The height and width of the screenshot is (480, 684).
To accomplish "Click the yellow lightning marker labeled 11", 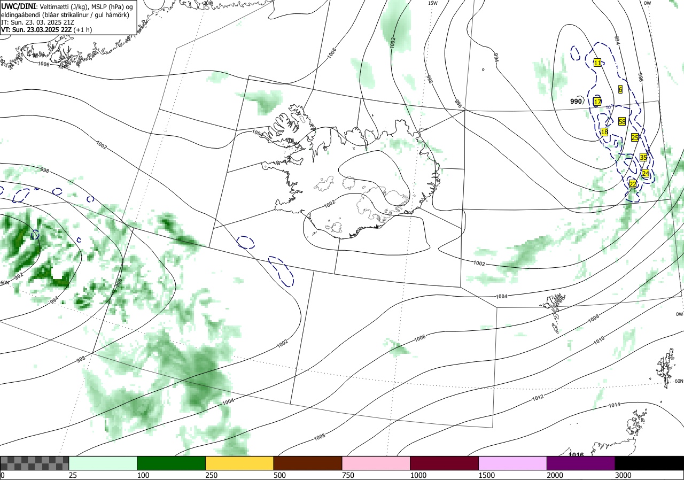I will (597, 63).
